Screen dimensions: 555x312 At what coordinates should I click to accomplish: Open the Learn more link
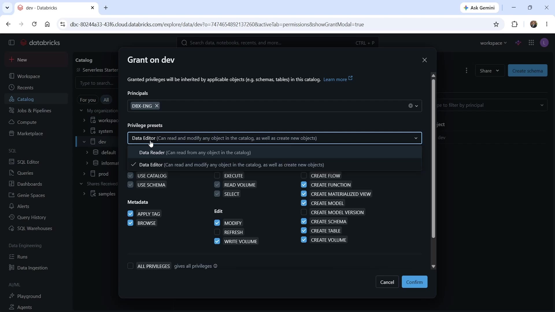pyautogui.click(x=338, y=79)
